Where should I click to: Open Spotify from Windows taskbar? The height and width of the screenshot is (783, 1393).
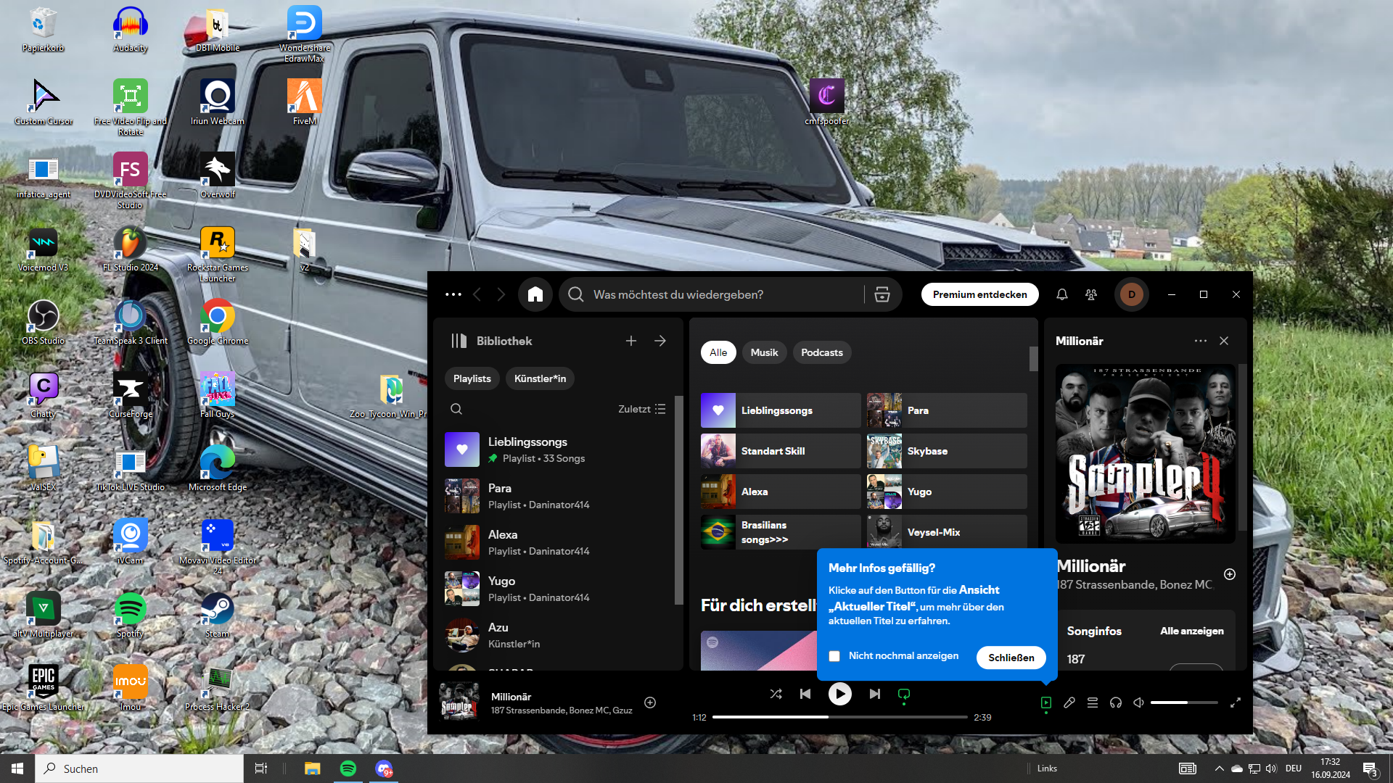click(x=348, y=768)
